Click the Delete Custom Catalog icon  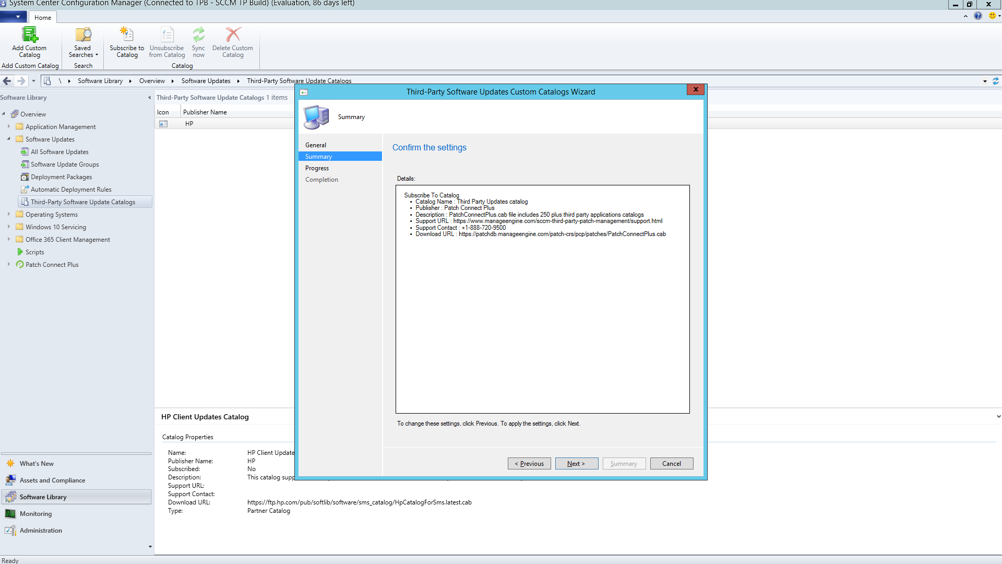(x=233, y=36)
